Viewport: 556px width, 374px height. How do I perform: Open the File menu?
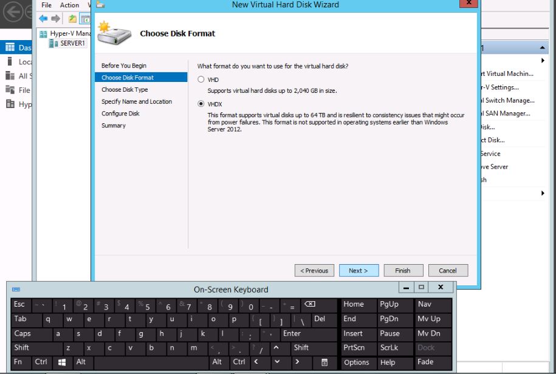click(x=47, y=5)
